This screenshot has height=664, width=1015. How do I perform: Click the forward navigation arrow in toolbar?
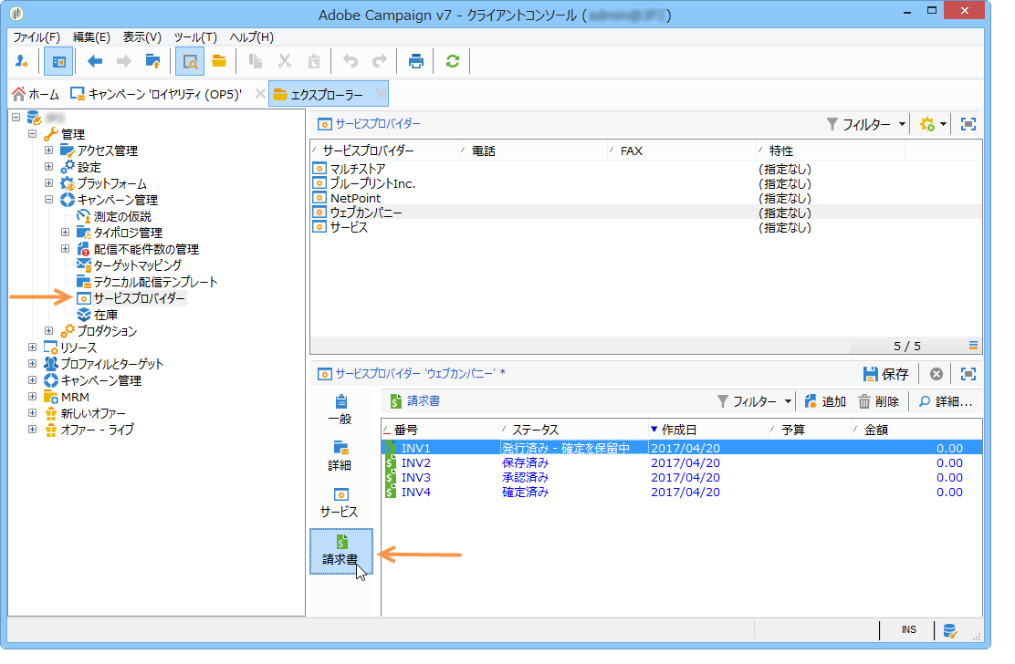point(123,61)
